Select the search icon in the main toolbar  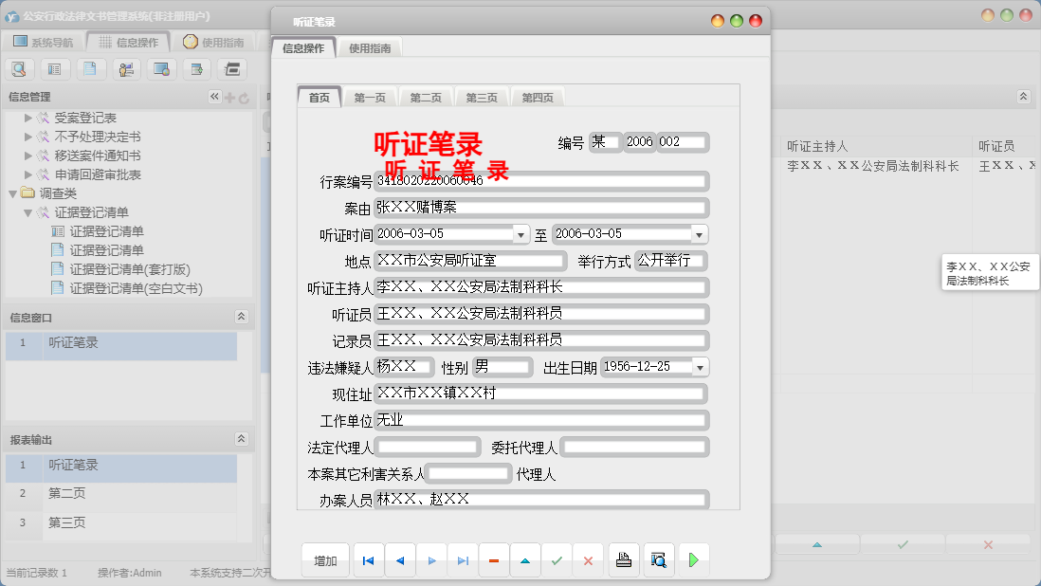[x=20, y=68]
